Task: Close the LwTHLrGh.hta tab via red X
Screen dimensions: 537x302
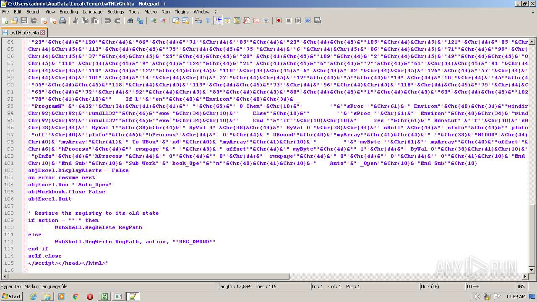Action: [42, 32]
